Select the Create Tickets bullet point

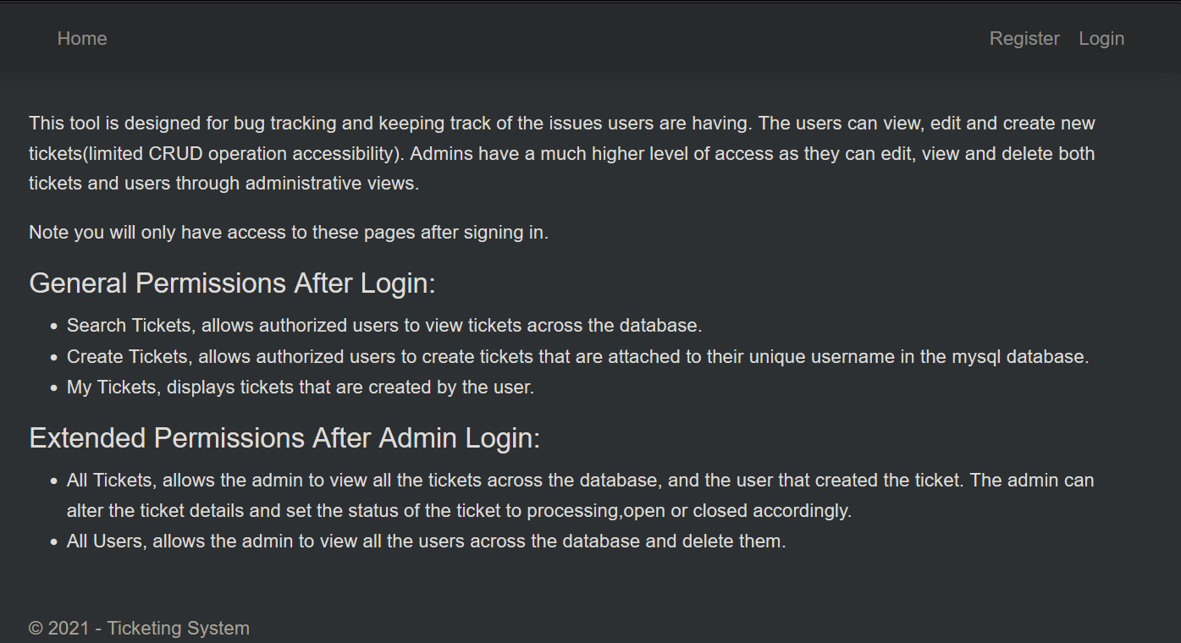point(577,356)
